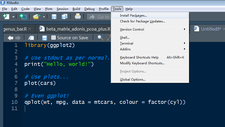The width and height of the screenshot is (225, 127).
Task: Click Show in new window icon
Action: click(x=31, y=38)
